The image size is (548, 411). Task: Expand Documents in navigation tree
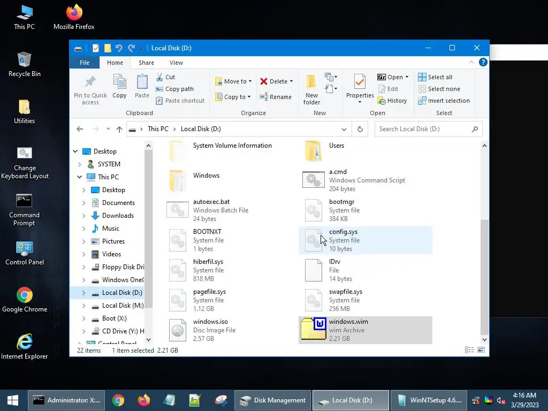coord(84,203)
